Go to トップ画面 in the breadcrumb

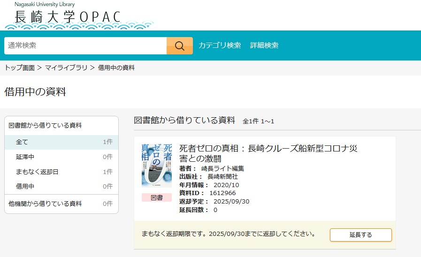(20, 68)
